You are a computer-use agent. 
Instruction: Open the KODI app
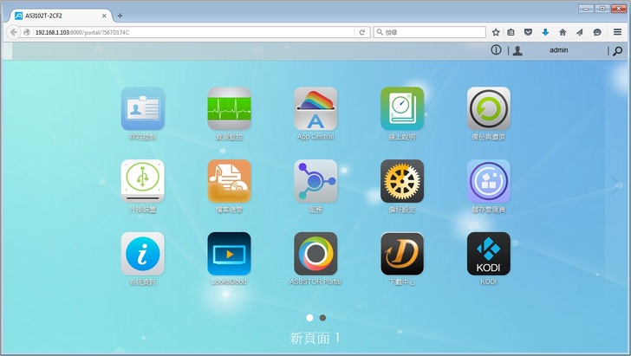[489, 254]
